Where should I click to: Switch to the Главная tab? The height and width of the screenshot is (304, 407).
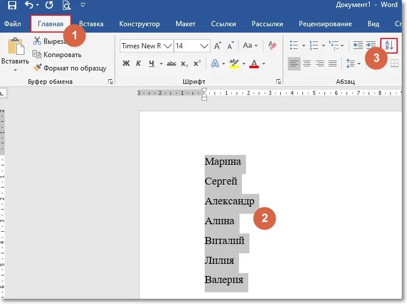(x=51, y=24)
